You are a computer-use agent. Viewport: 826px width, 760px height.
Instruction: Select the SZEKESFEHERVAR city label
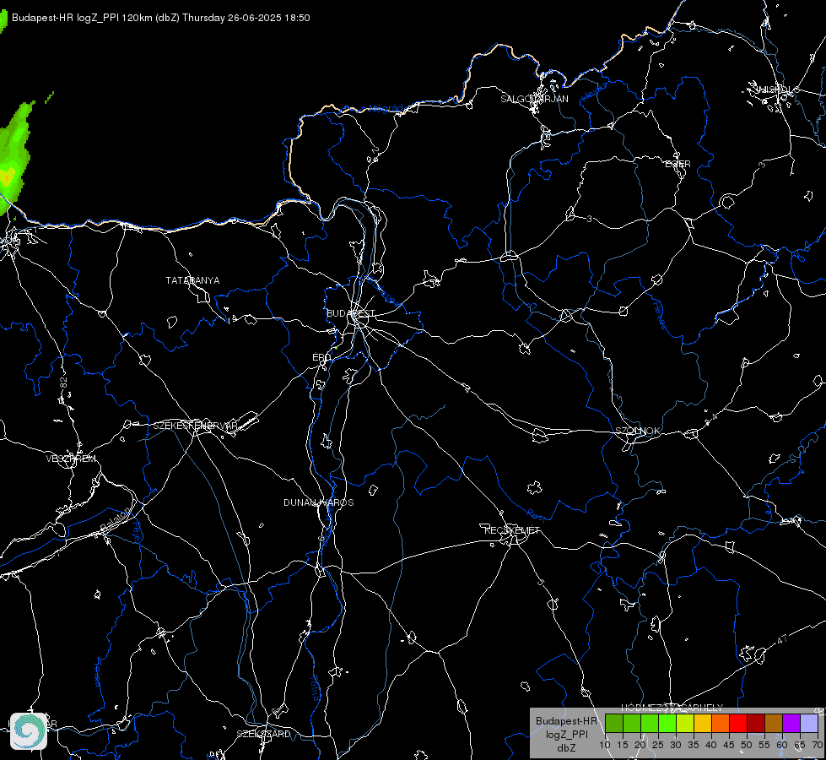(x=195, y=426)
